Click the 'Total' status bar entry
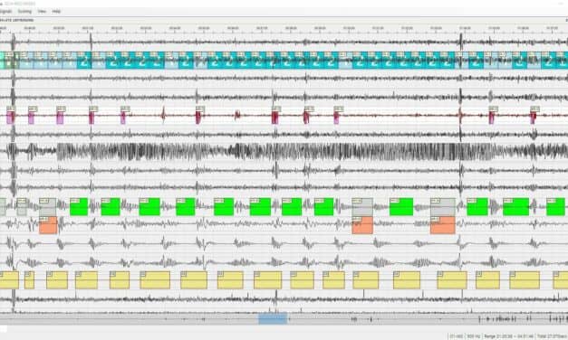The image size is (568, 340). click(552, 336)
